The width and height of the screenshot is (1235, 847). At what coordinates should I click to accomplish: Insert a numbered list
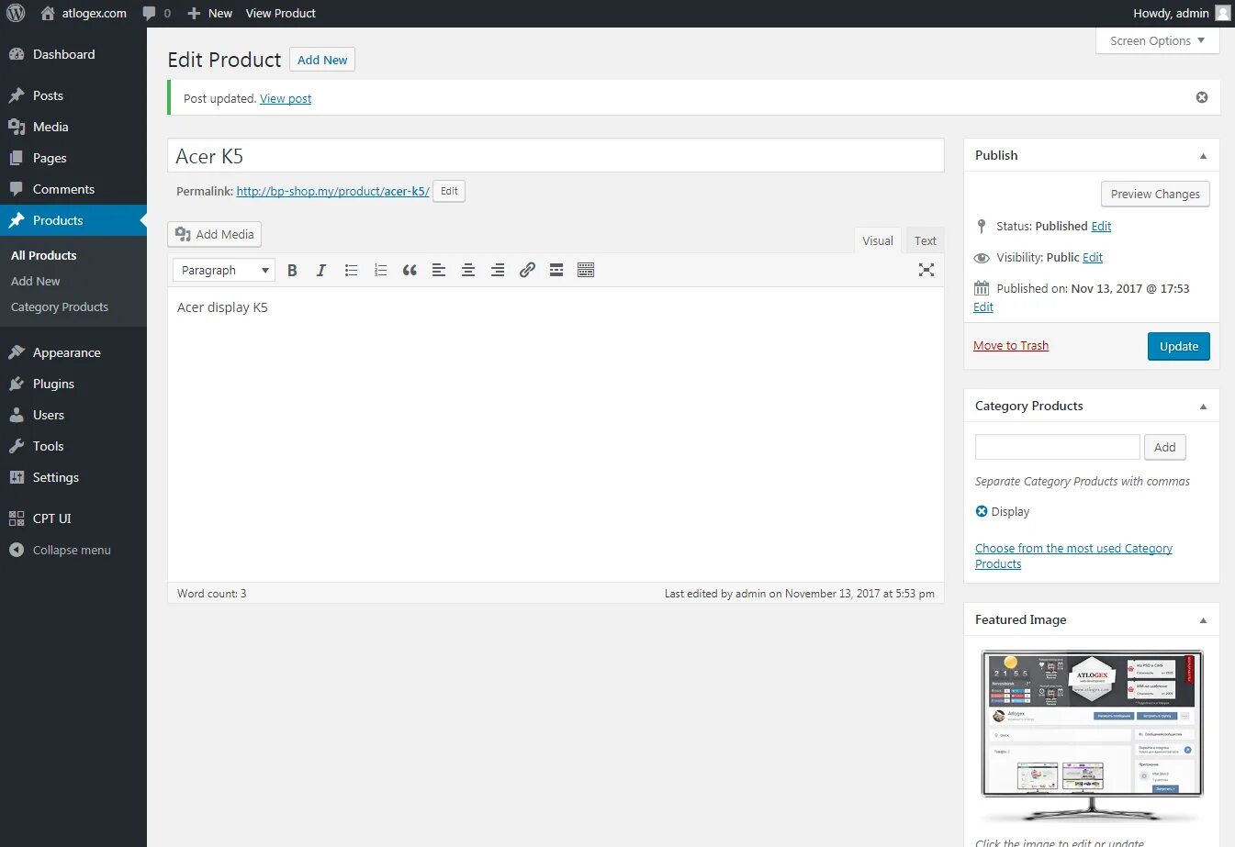pyautogui.click(x=380, y=270)
